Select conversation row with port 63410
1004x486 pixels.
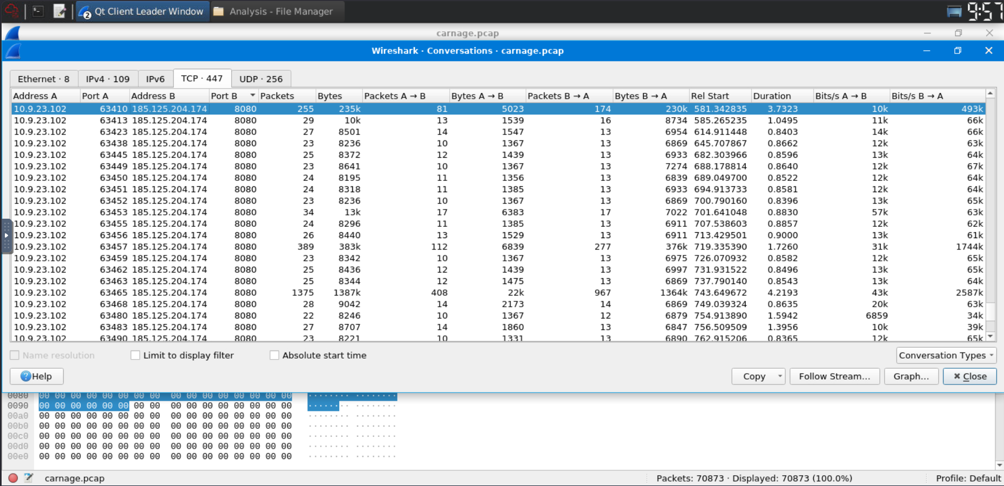point(498,109)
